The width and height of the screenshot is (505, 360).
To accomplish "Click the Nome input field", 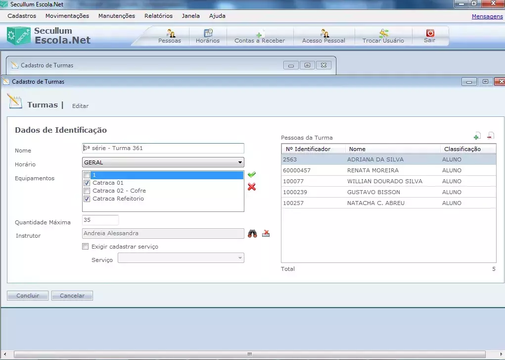I will pos(163,149).
